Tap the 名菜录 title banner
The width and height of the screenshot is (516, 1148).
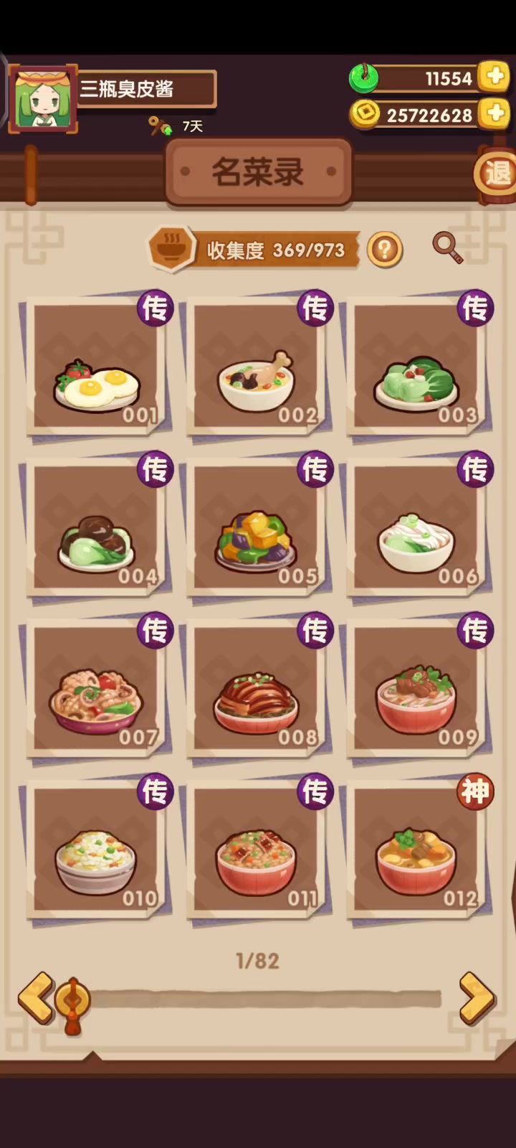pyautogui.click(x=258, y=172)
